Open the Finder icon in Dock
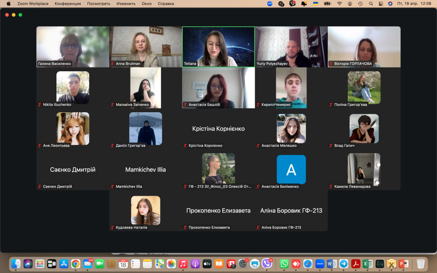This screenshot has height=273, width=437. pyautogui.click(x=16, y=264)
